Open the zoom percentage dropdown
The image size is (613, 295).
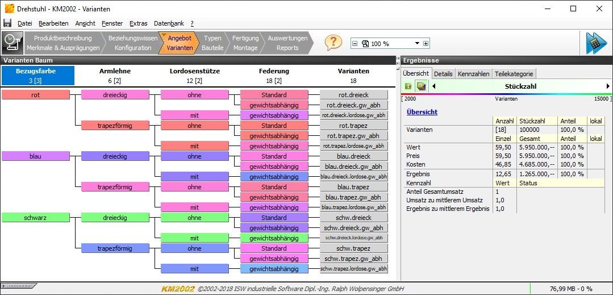tap(416, 44)
